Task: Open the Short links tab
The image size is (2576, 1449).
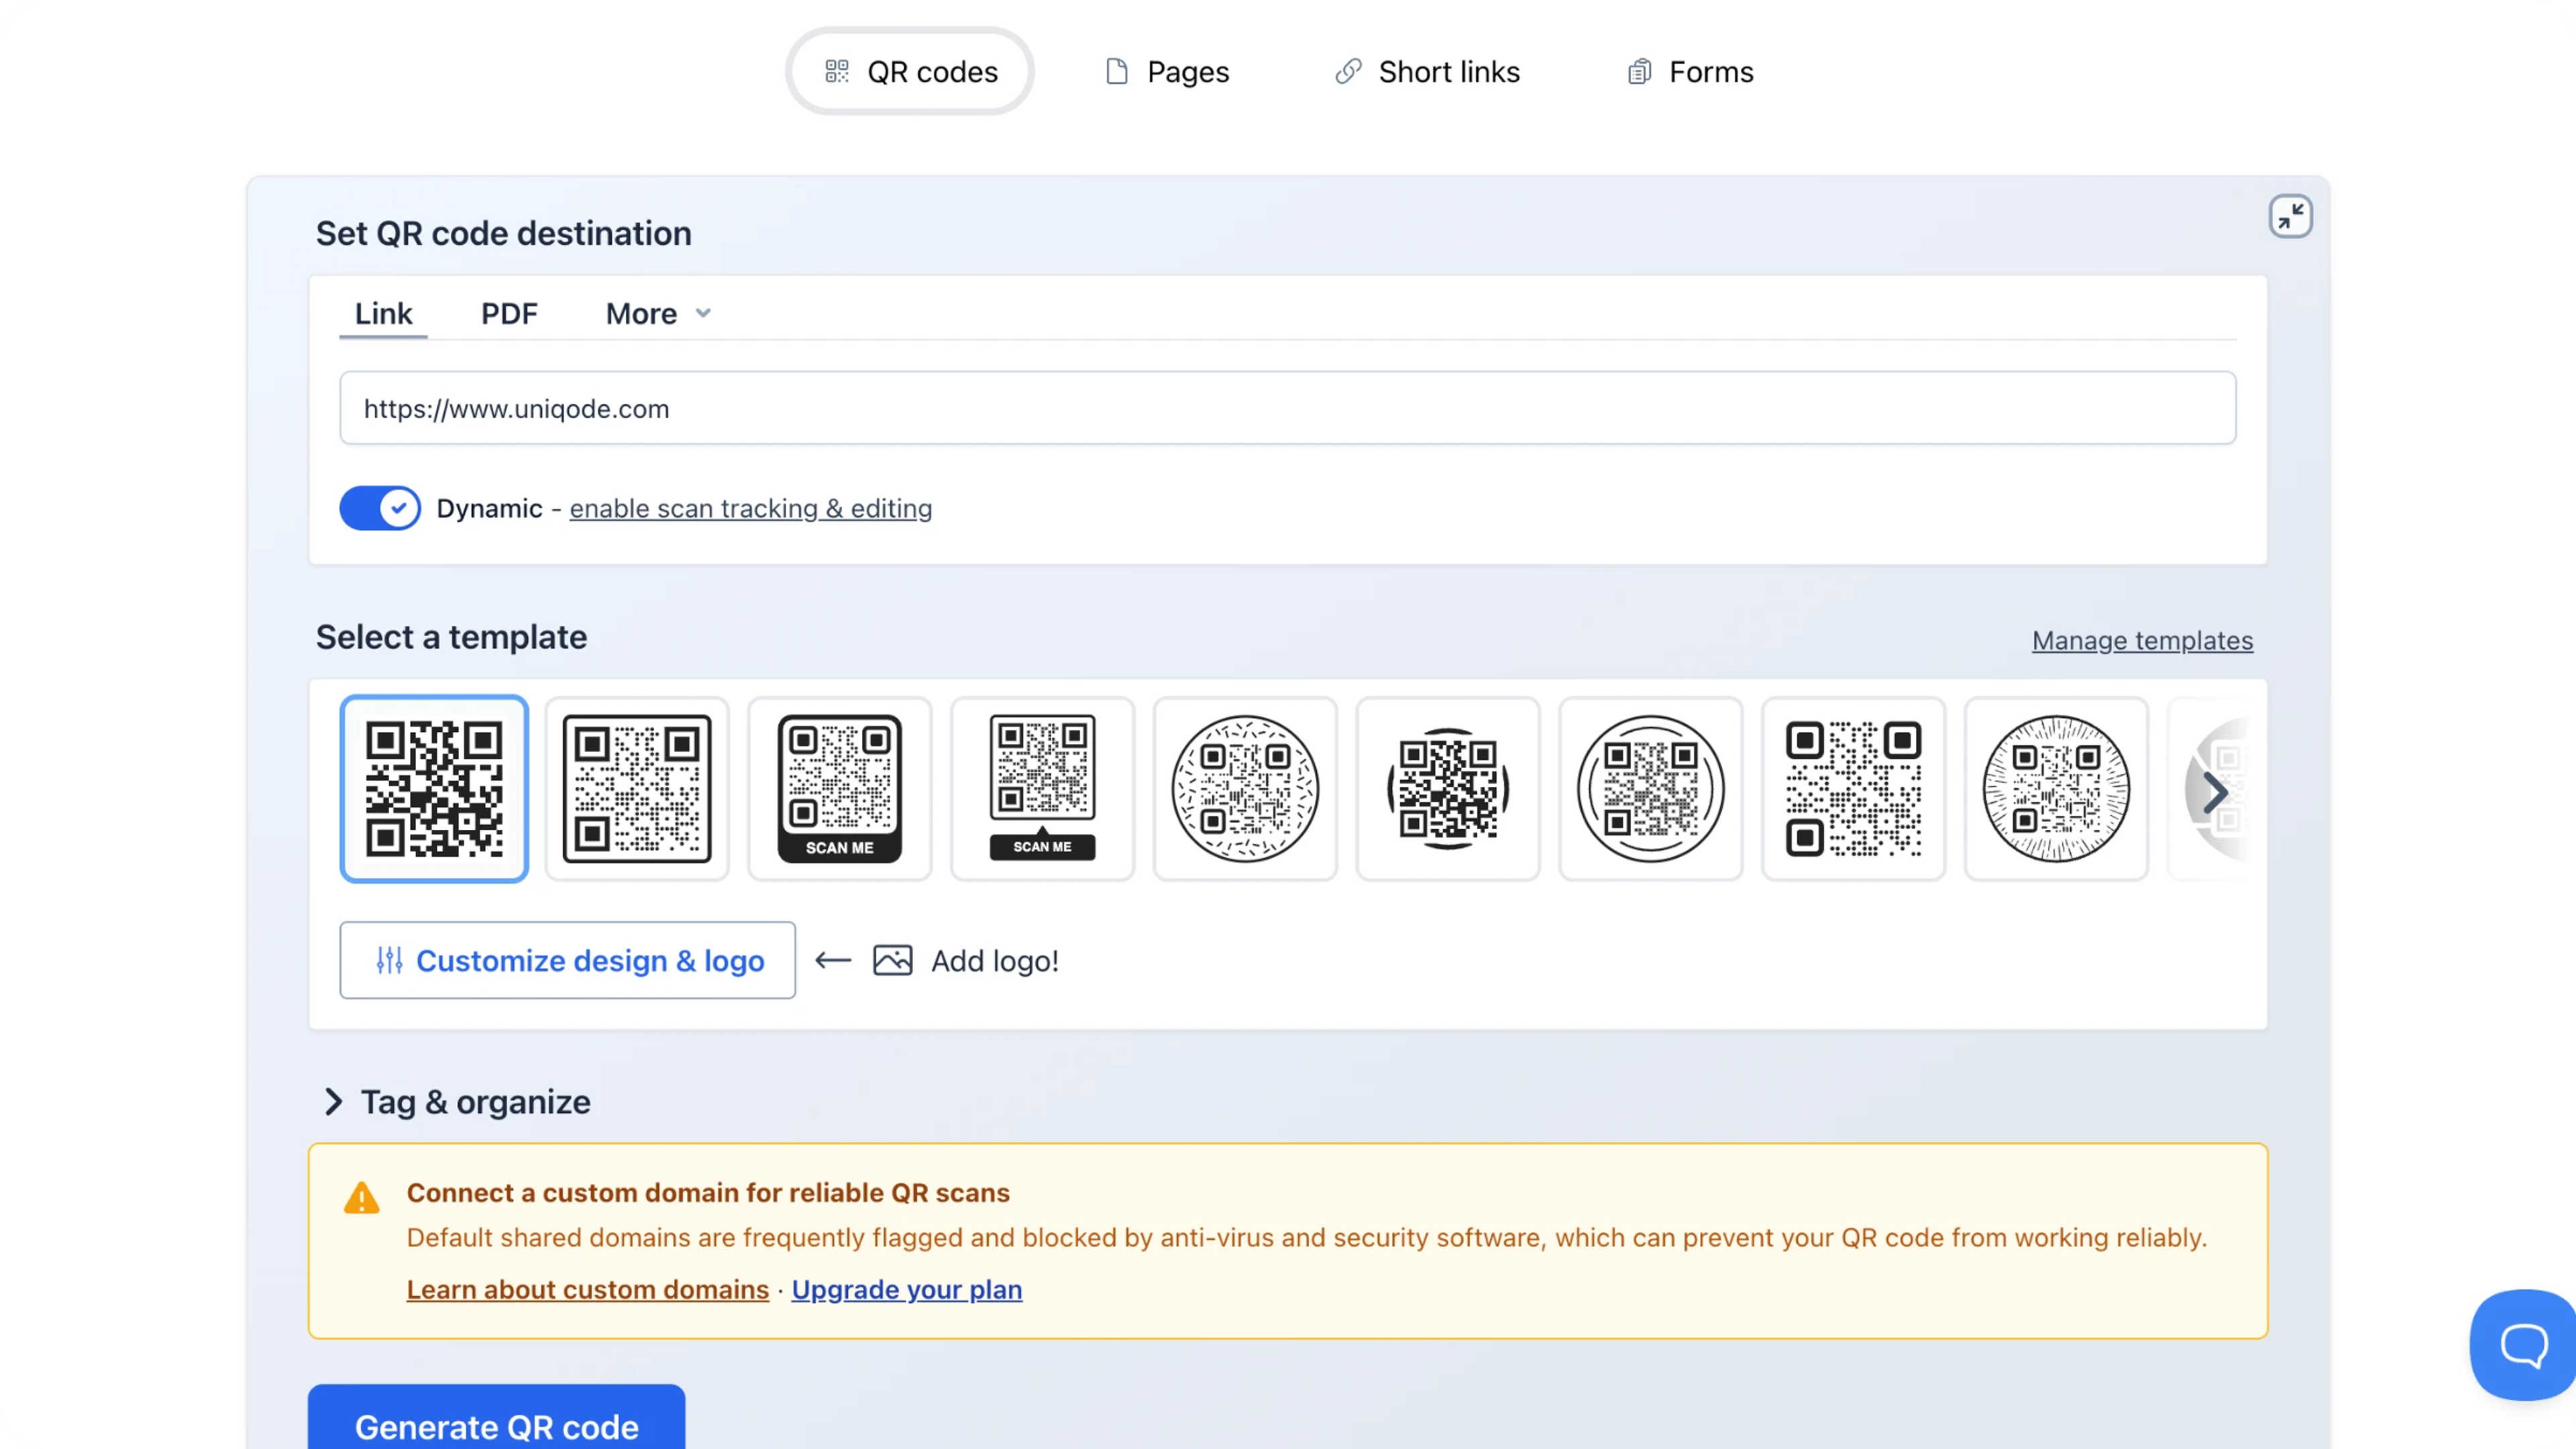Action: point(1427,72)
